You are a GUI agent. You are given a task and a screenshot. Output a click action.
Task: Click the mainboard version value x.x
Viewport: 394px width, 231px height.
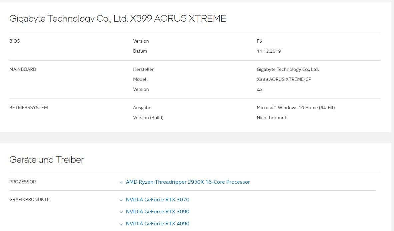[x=260, y=90]
